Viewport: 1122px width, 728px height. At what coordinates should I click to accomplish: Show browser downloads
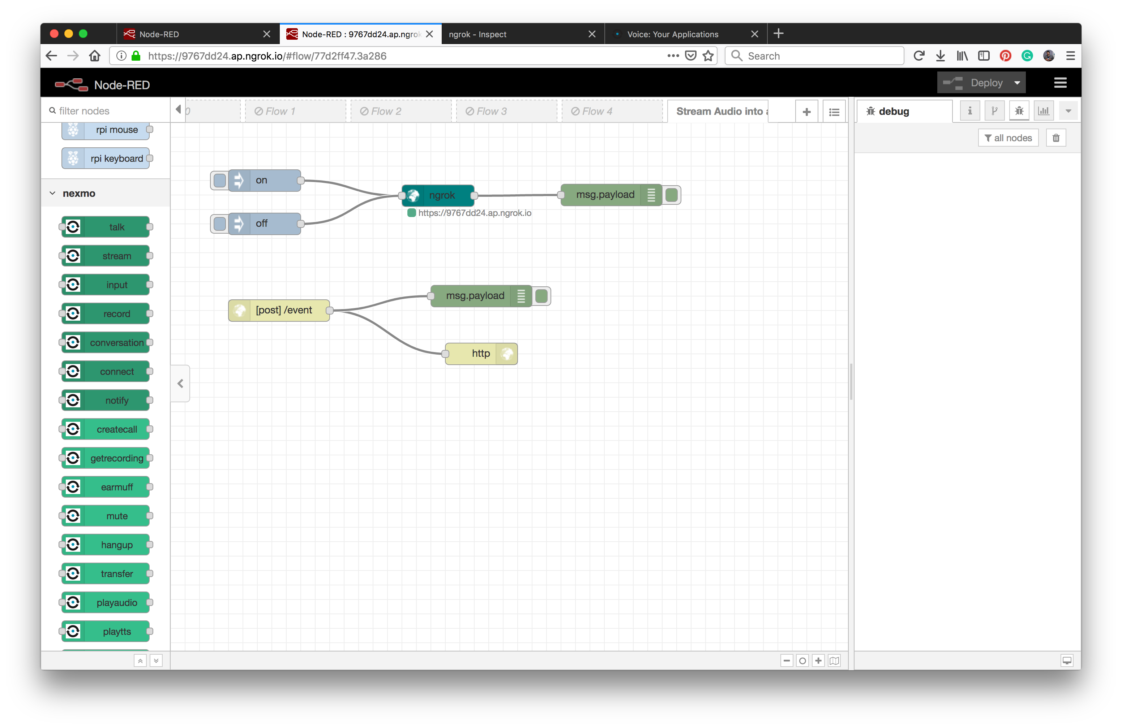pyautogui.click(x=941, y=56)
